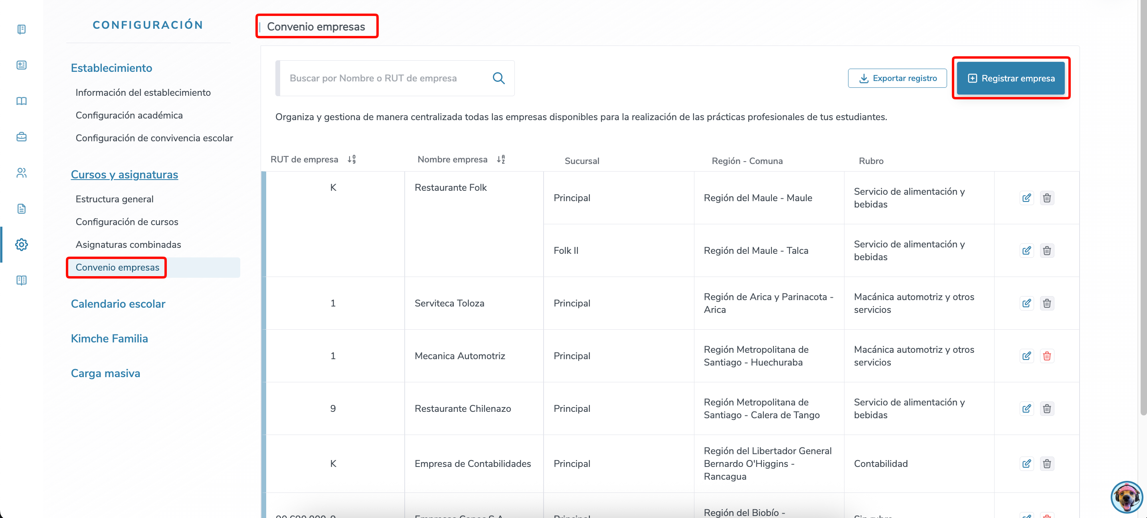
Task: Click Región de Arica y Parinacota cell
Action: 769,303
